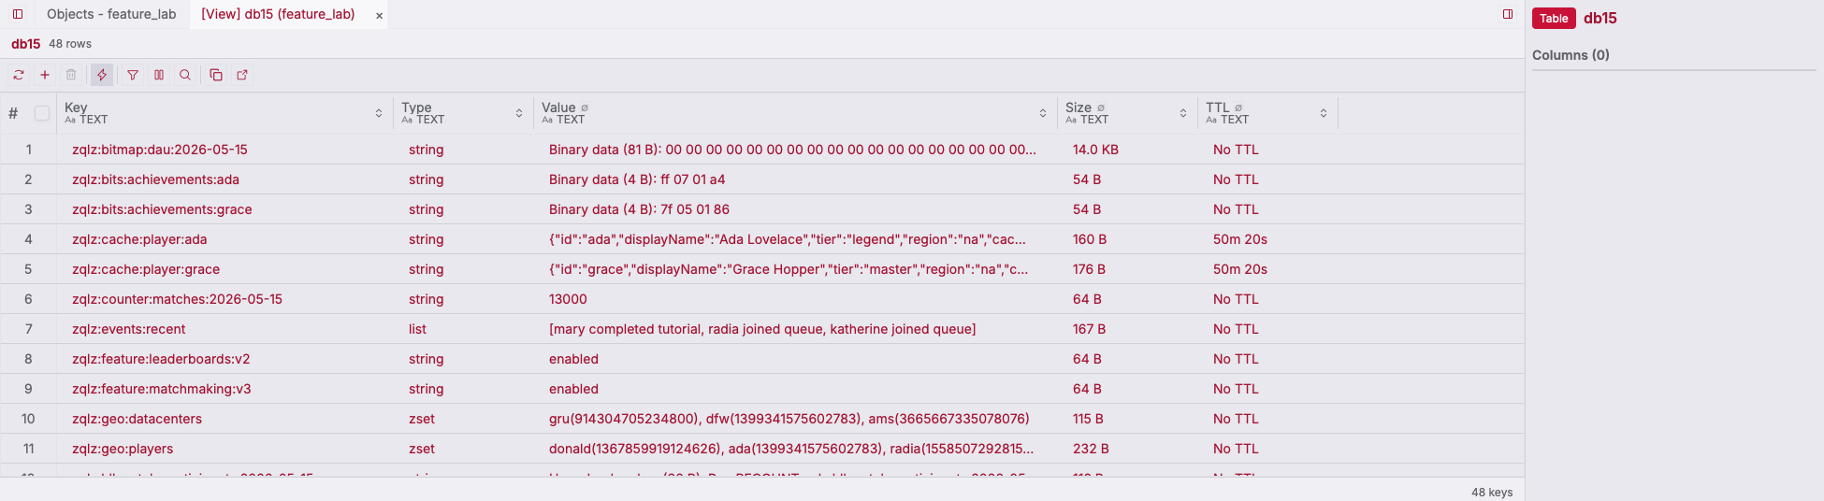Select key zqlz:counter:matches:2026-05-15

pyautogui.click(x=177, y=299)
